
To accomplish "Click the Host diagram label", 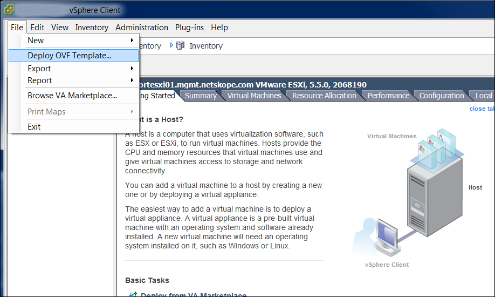I will [475, 187].
